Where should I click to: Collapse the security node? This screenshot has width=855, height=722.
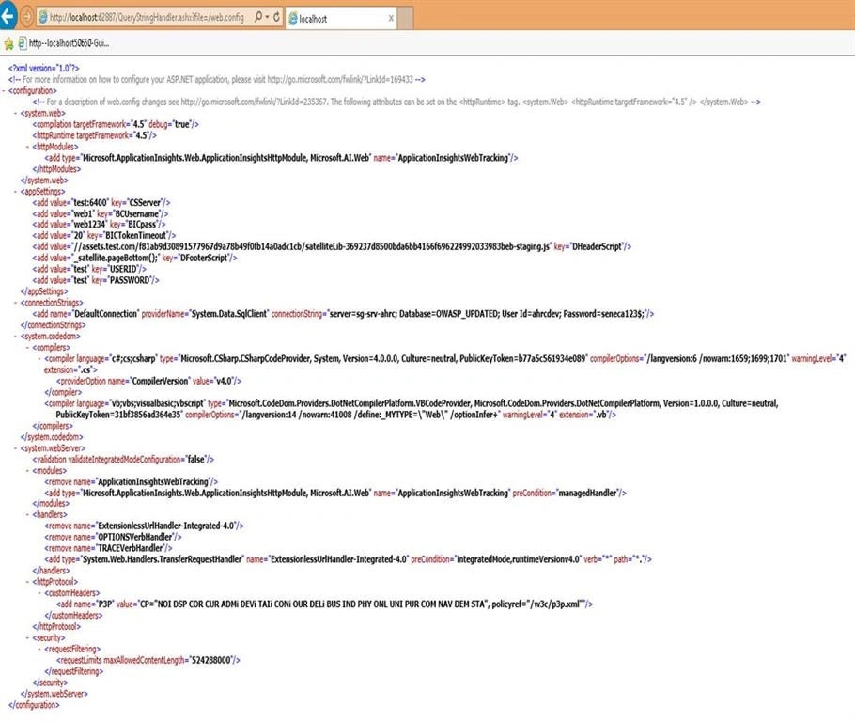[x=28, y=637]
